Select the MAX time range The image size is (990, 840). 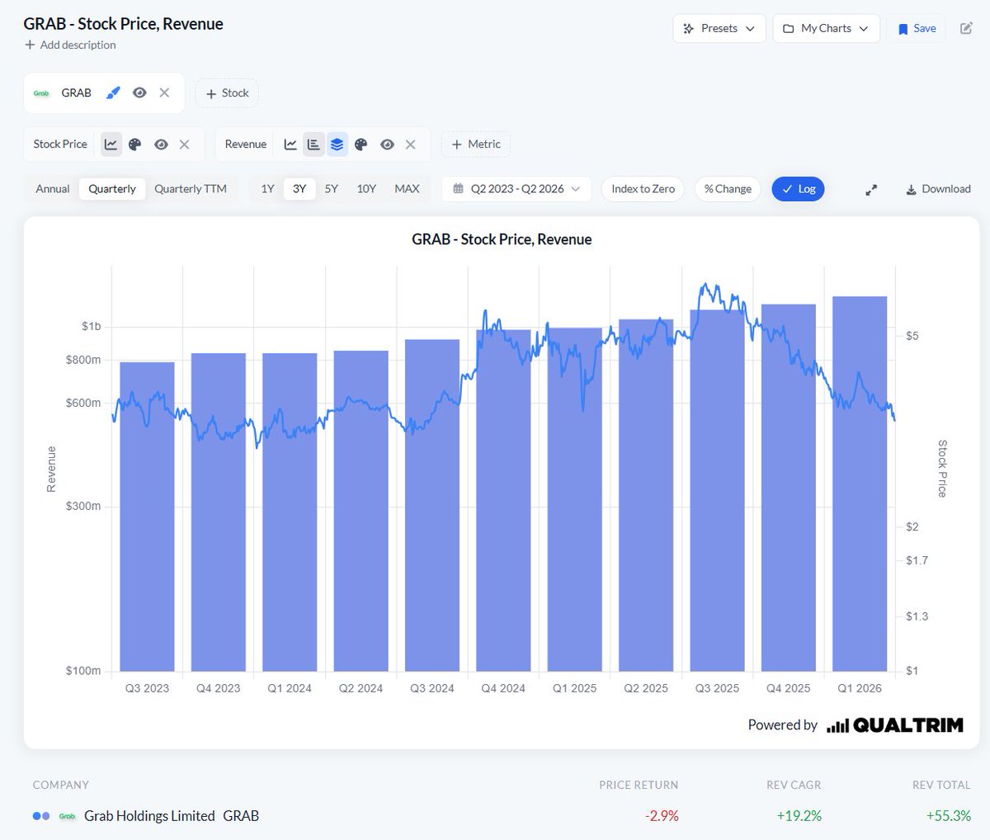(407, 189)
